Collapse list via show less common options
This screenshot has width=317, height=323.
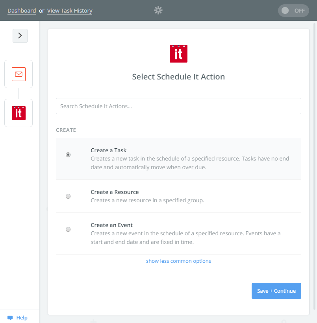click(178, 261)
